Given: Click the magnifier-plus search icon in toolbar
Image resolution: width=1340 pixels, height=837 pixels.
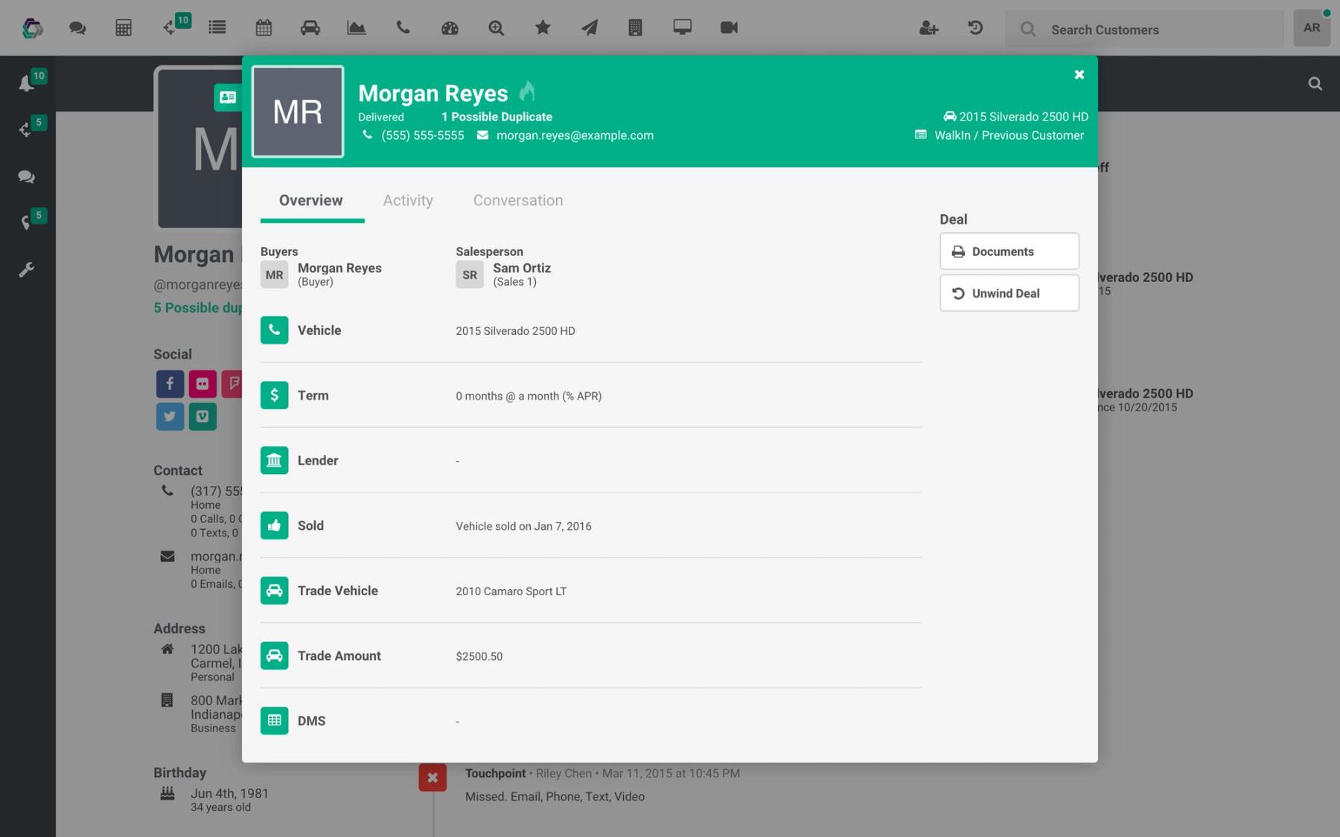Looking at the screenshot, I should tap(496, 28).
